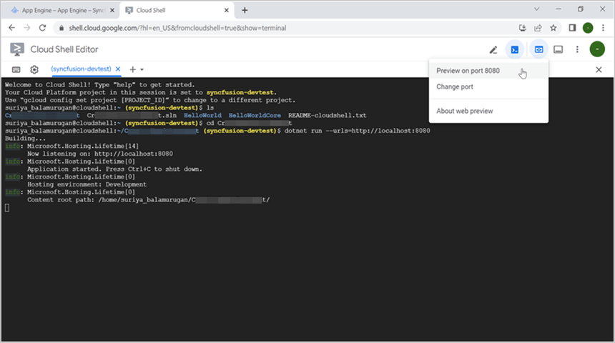Close the Cloud Shell browser tab
615x343 pixels.
pos(226,11)
